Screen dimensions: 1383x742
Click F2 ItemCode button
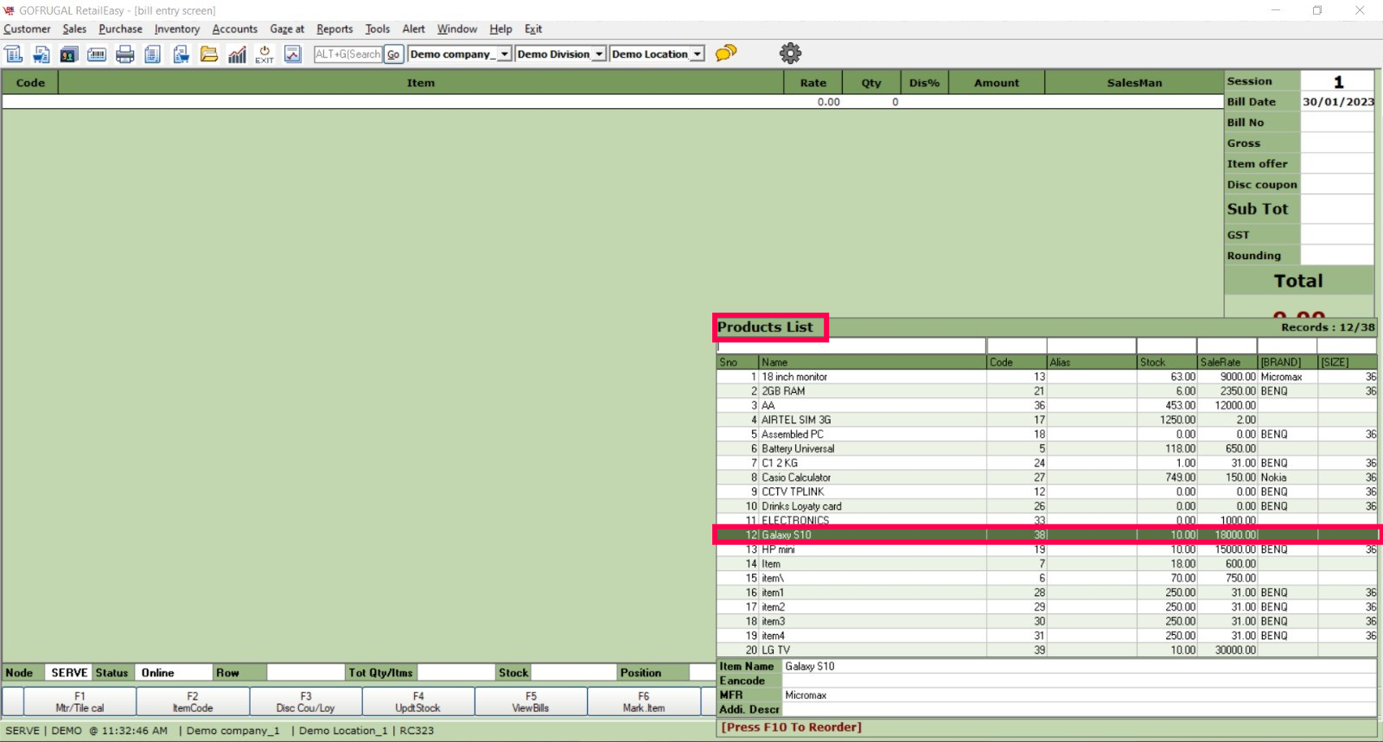[193, 701]
